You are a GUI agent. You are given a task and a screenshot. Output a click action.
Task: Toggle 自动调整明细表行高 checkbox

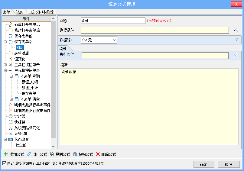point(4,163)
